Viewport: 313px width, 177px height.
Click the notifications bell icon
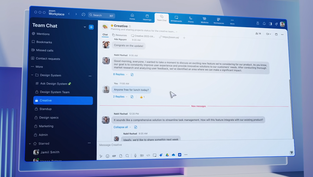click(264, 23)
